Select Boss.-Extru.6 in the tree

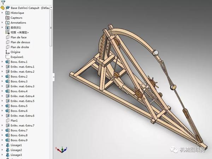click(x=19, y=111)
